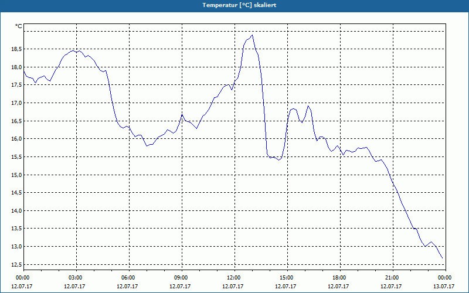
Task: Click the 16,0 y-axis label
Action: point(17,139)
